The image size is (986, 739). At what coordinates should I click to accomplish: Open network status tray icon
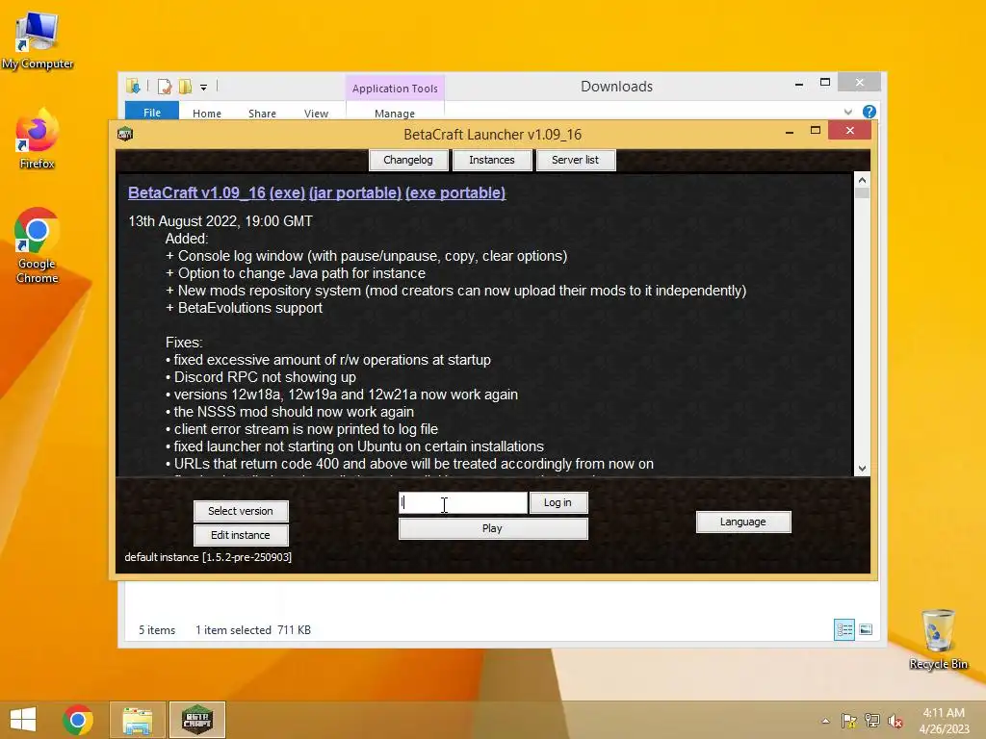pos(872,721)
